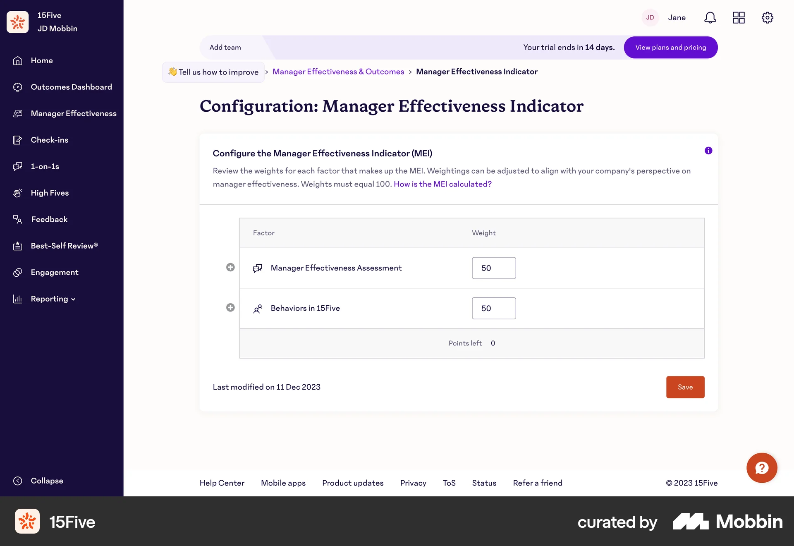Expand the Reporting menu in sidebar
This screenshot has height=546, width=794.
point(53,299)
